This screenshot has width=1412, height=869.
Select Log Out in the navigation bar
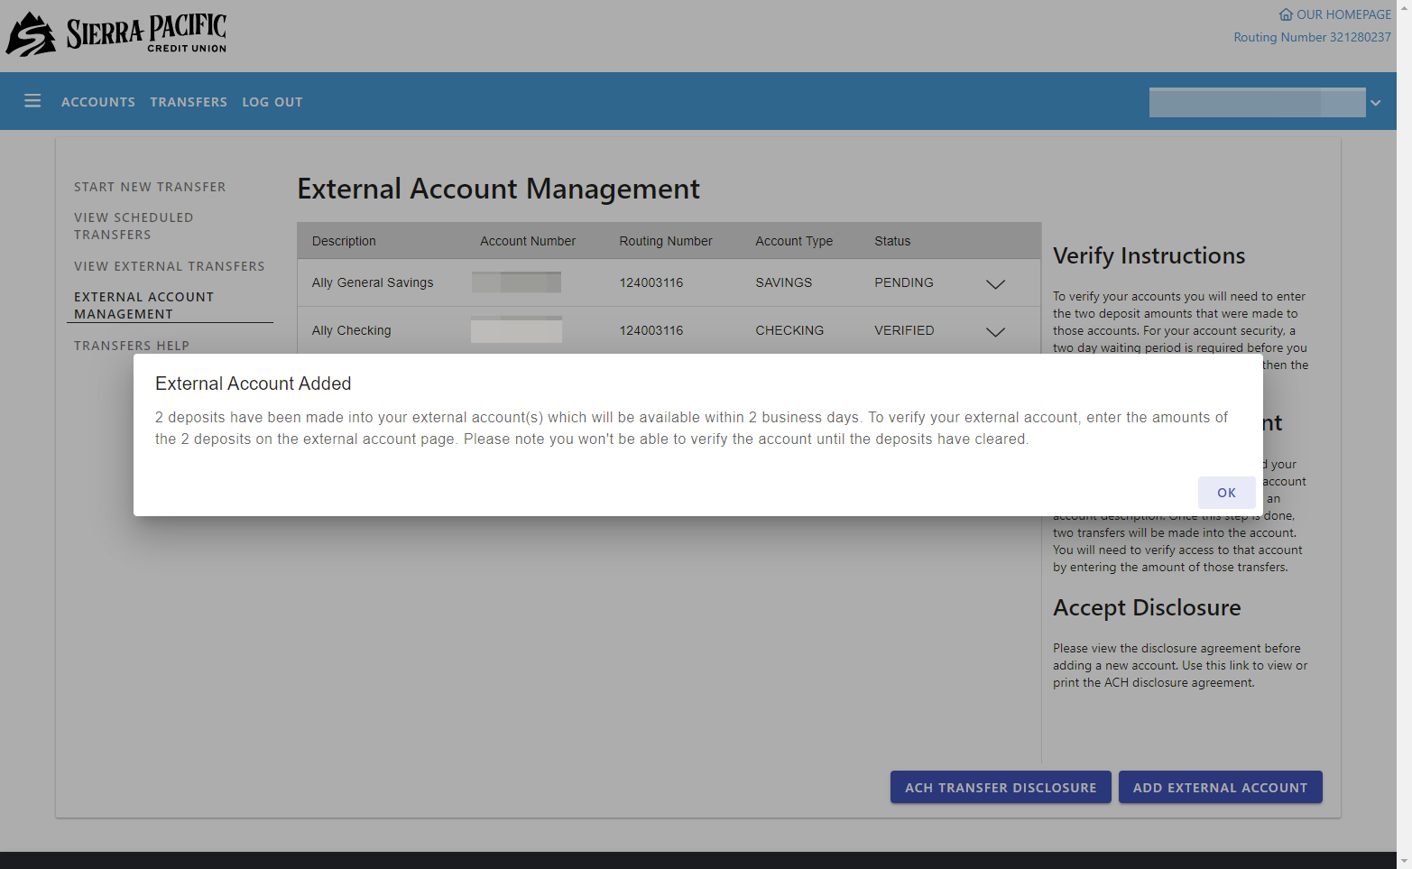tap(272, 102)
